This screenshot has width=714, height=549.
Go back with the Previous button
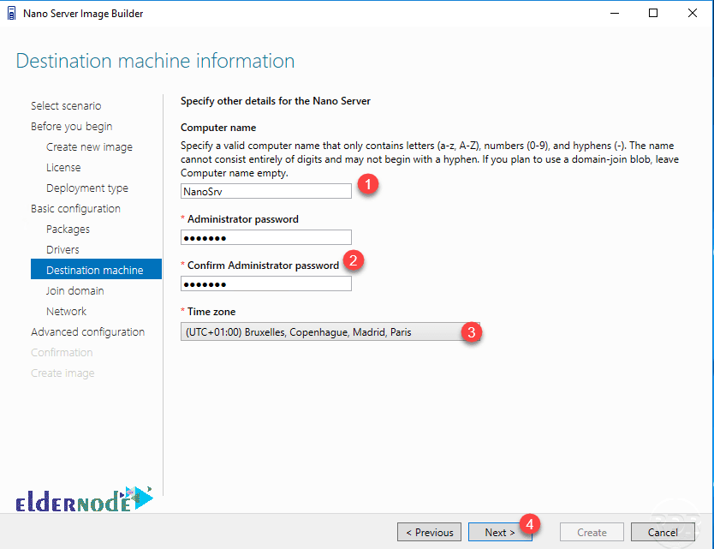429,532
